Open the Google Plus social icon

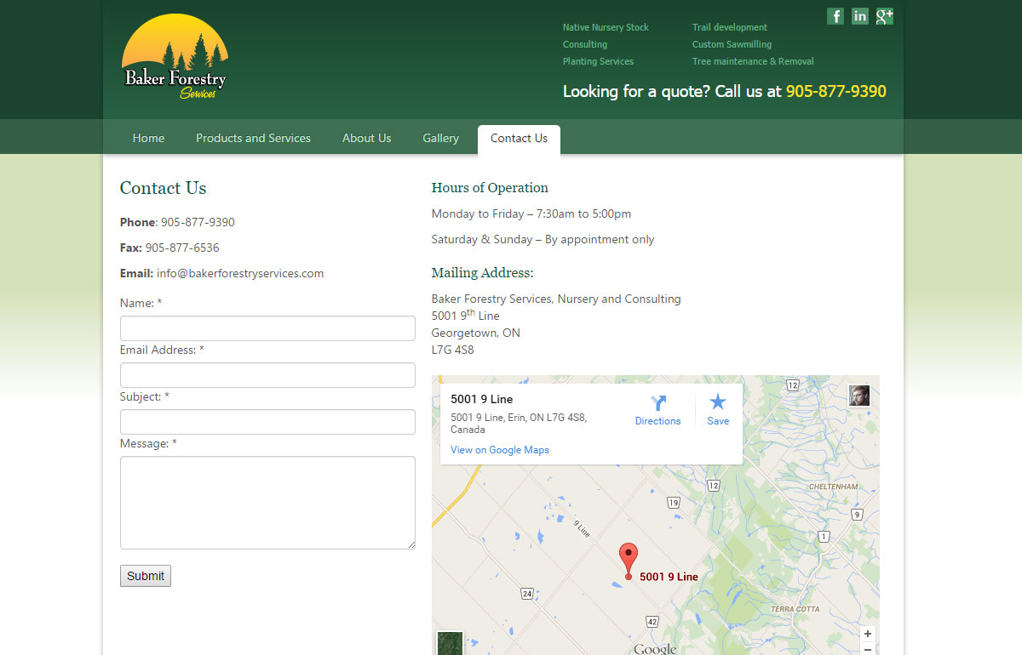[885, 16]
